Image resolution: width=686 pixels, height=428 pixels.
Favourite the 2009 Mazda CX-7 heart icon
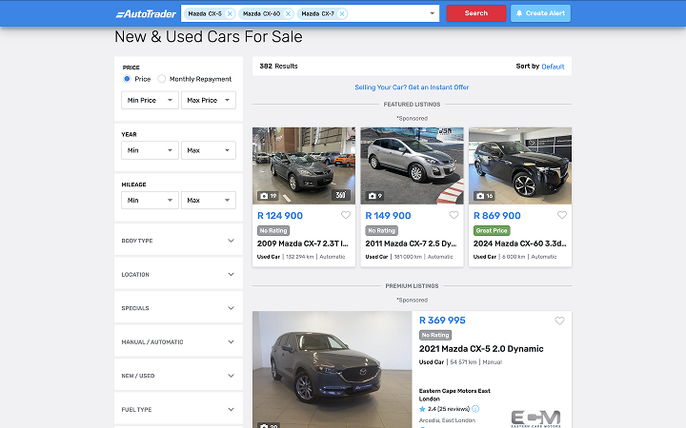click(x=346, y=215)
